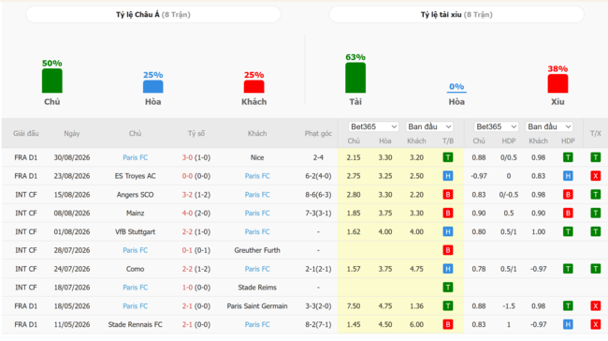The image size is (608, 341).
Task: Click the red 25% Khách bar
Action: pyautogui.click(x=254, y=86)
